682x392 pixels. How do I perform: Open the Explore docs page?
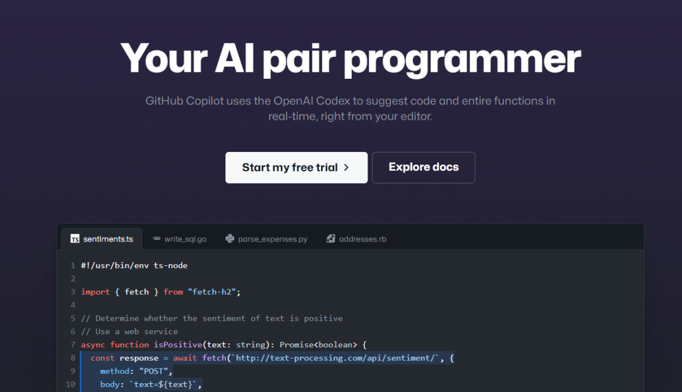pos(423,167)
